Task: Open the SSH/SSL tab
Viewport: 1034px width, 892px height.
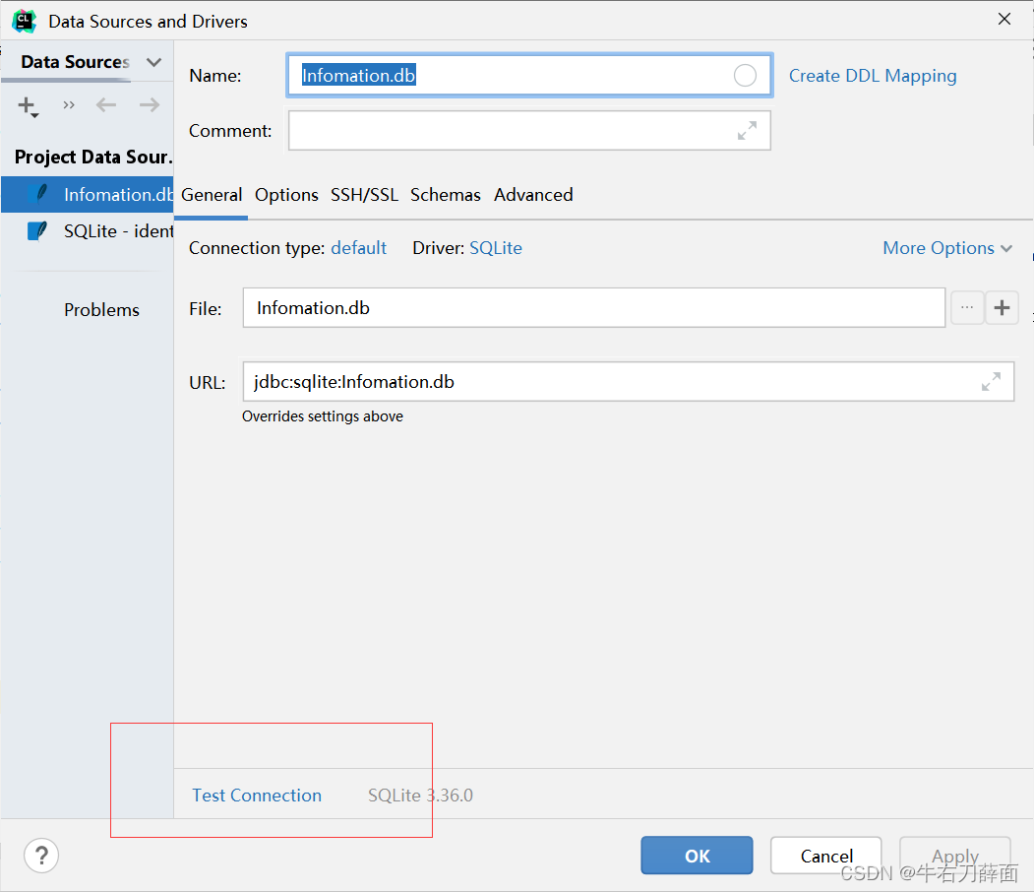Action: coord(364,195)
